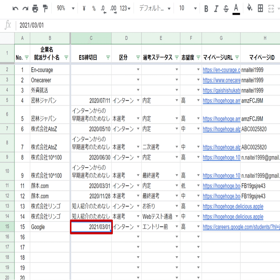280x280 pixels.
Task: Format as percent
Action: 94,9
